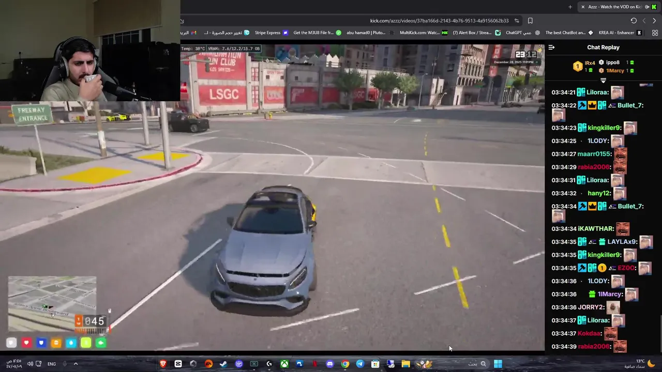662x372 pixels.
Task: Open the Get the M3U8 File bookmark
Action: pos(318,33)
